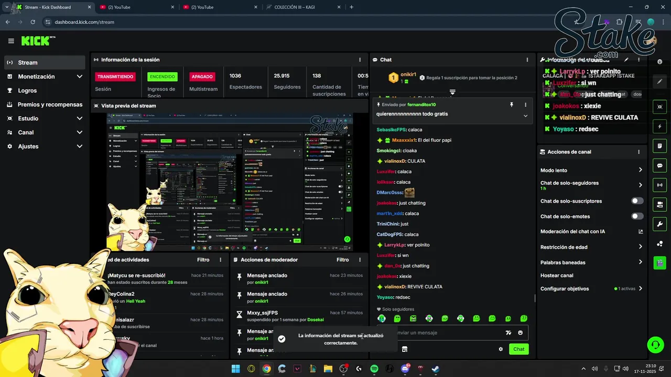Click the pencil edit icon in right toolbar
This screenshot has width=671, height=377.
(659, 82)
